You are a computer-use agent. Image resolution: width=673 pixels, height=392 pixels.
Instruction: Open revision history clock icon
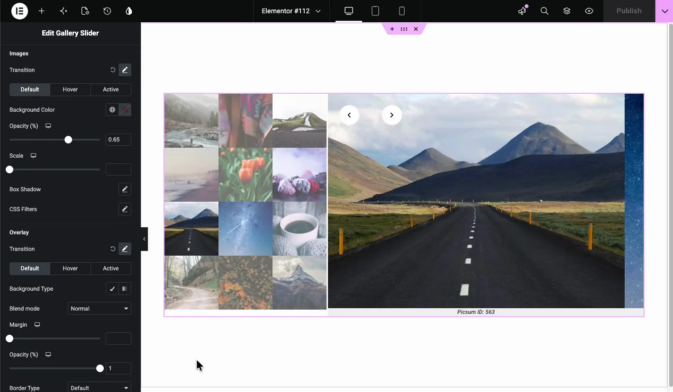(x=107, y=11)
